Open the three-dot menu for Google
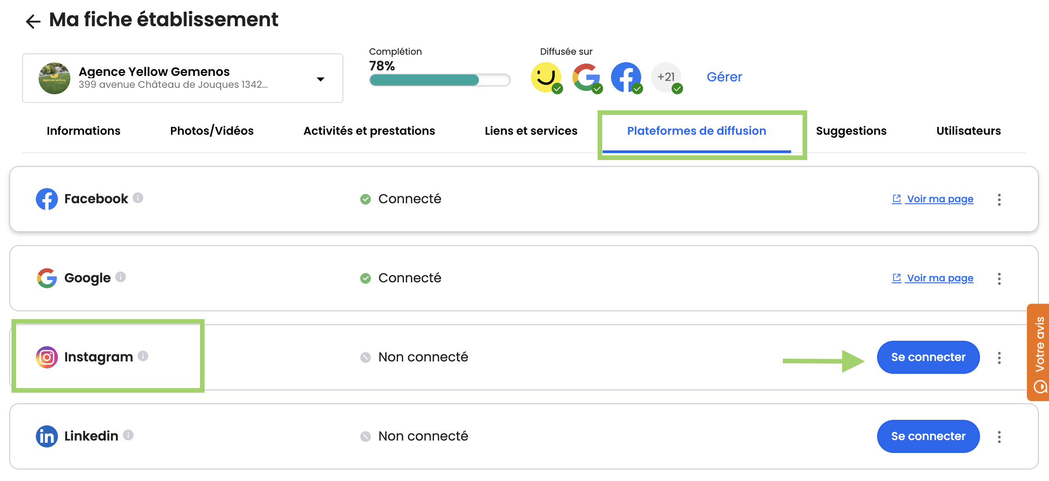 [999, 279]
